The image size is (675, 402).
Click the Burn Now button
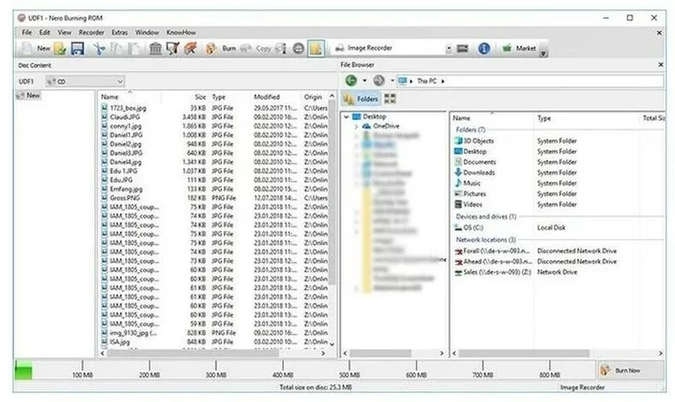pyautogui.click(x=630, y=370)
